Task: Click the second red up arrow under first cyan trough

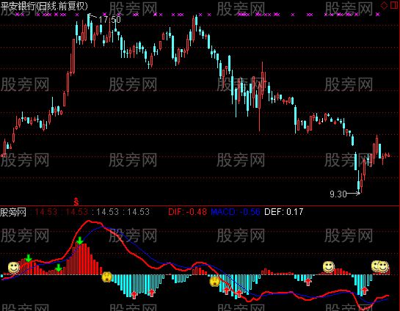Action: click(x=152, y=293)
